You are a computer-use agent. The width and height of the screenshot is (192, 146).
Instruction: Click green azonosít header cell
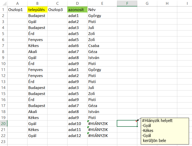coord(77,9)
